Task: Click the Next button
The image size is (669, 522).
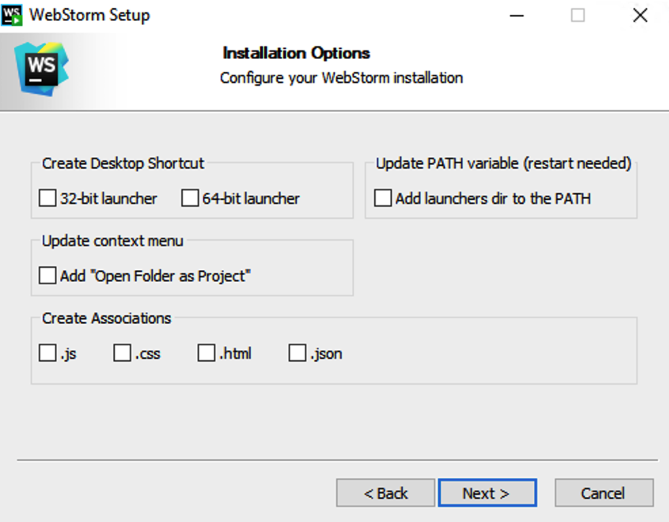Action: tap(488, 493)
